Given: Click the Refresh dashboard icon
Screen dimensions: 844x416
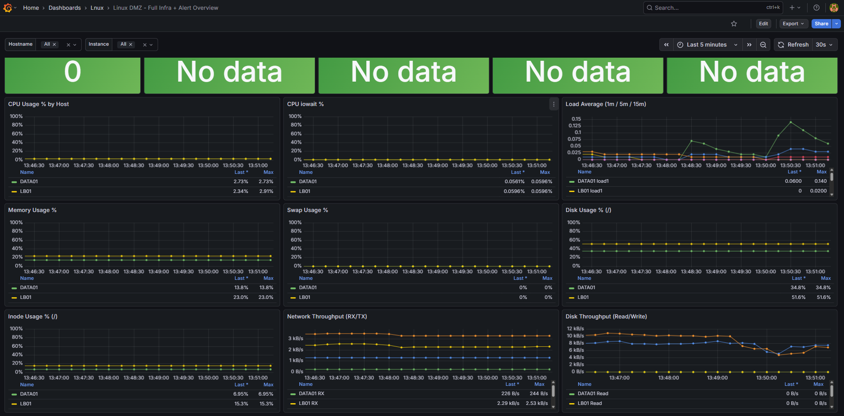Looking at the screenshot, I should (x=781, y=44).
